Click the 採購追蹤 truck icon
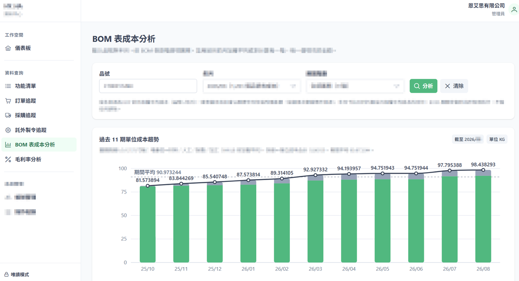The height and width of the screenshot is (281, 519). click(8, 115)
